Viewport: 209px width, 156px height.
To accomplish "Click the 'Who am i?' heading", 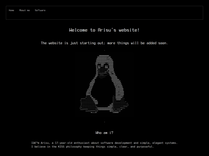I will coord(104,133).
